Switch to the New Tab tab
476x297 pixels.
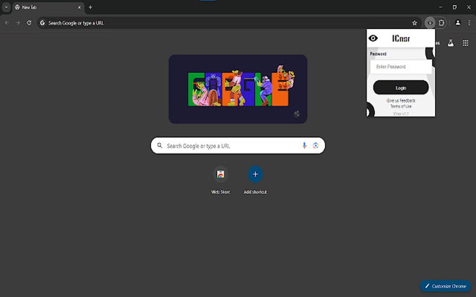point(44,7)
